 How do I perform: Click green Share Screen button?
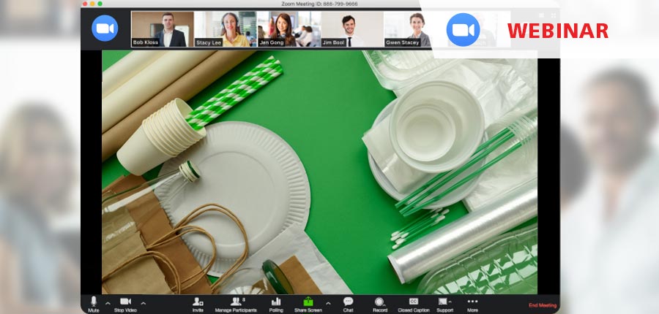click(x=308, y=302)
